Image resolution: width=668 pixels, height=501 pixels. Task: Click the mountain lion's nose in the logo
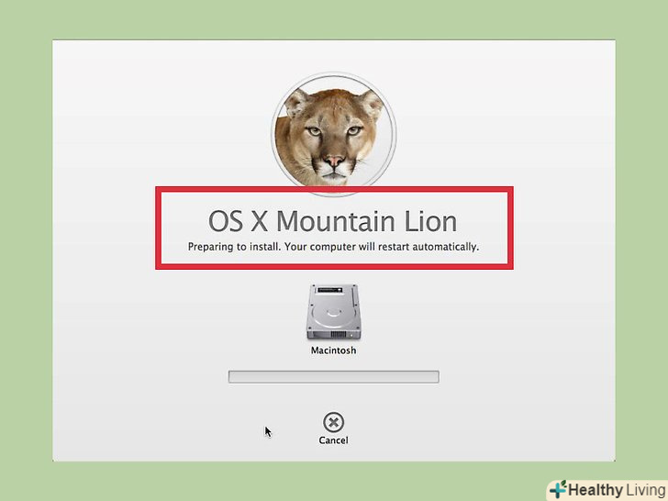pos(334,161)
